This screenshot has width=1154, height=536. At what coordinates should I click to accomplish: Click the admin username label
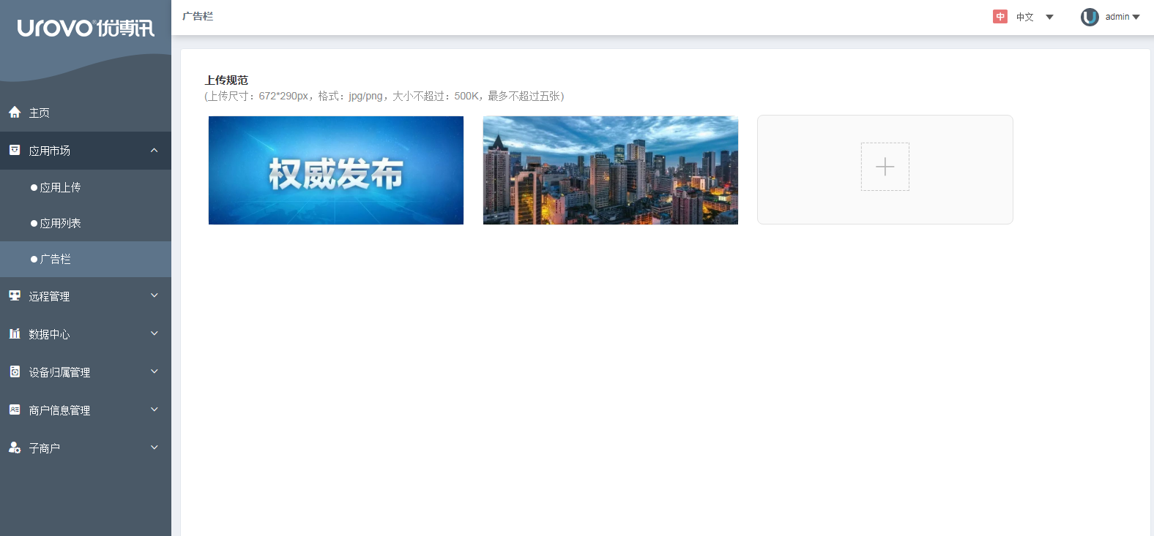(x=1117, y=17)
